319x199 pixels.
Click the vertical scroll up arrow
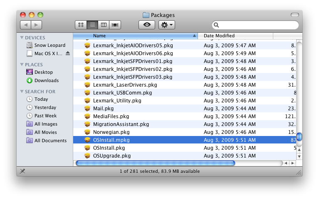pyautogui.click(x=299, y=150)
